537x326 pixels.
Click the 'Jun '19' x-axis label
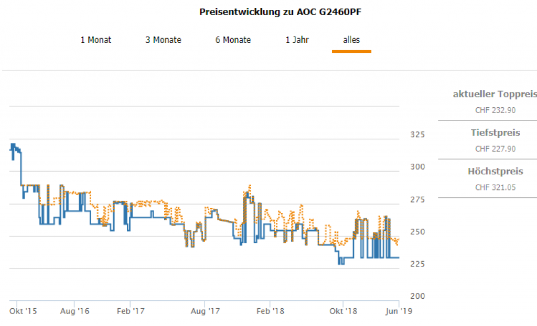pos(399,311)
